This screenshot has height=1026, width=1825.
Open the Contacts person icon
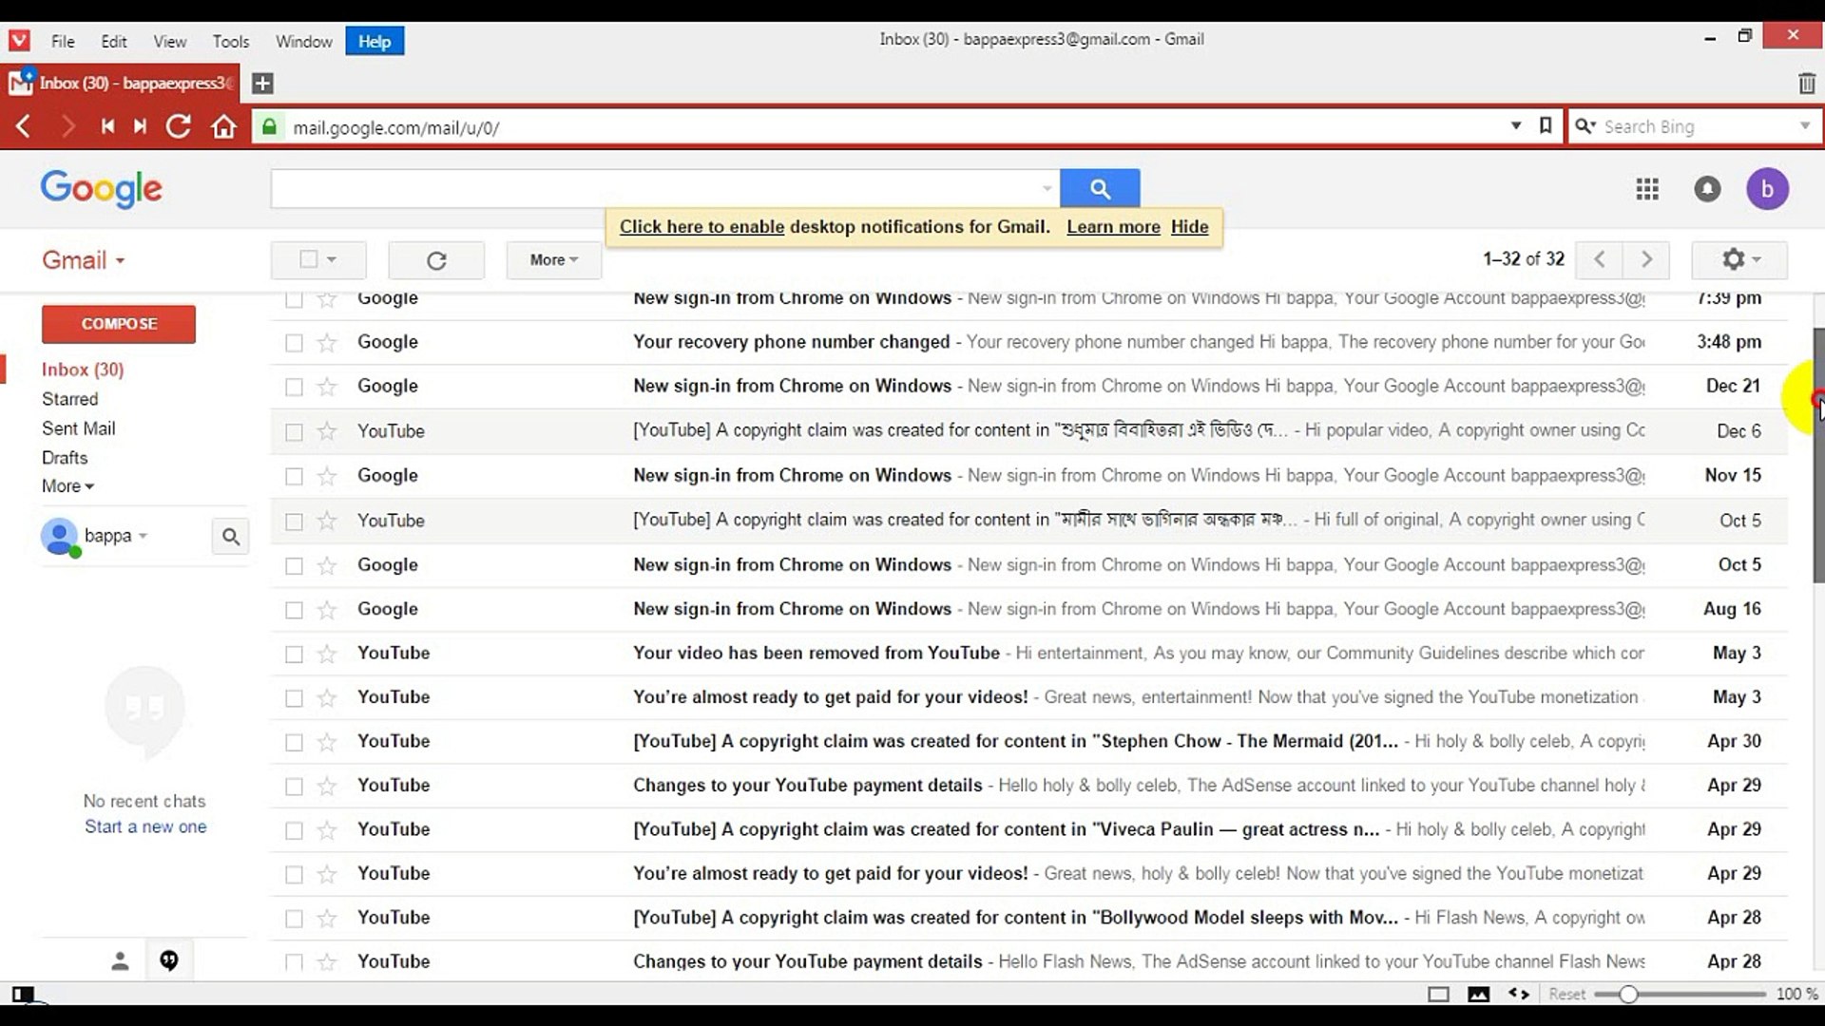pyautogui.click(x=120, y=959)
